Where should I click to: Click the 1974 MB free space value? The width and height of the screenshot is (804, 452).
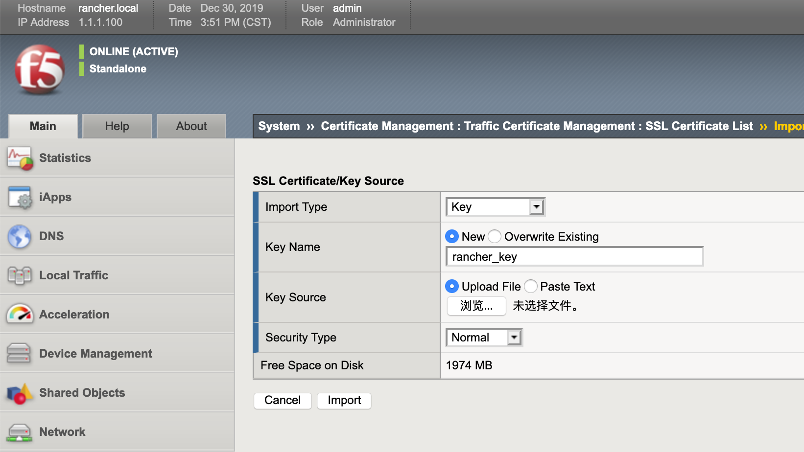click(469, 365)
